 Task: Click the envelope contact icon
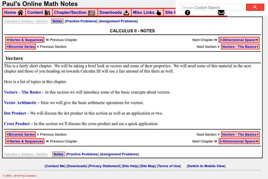point(221,13)
